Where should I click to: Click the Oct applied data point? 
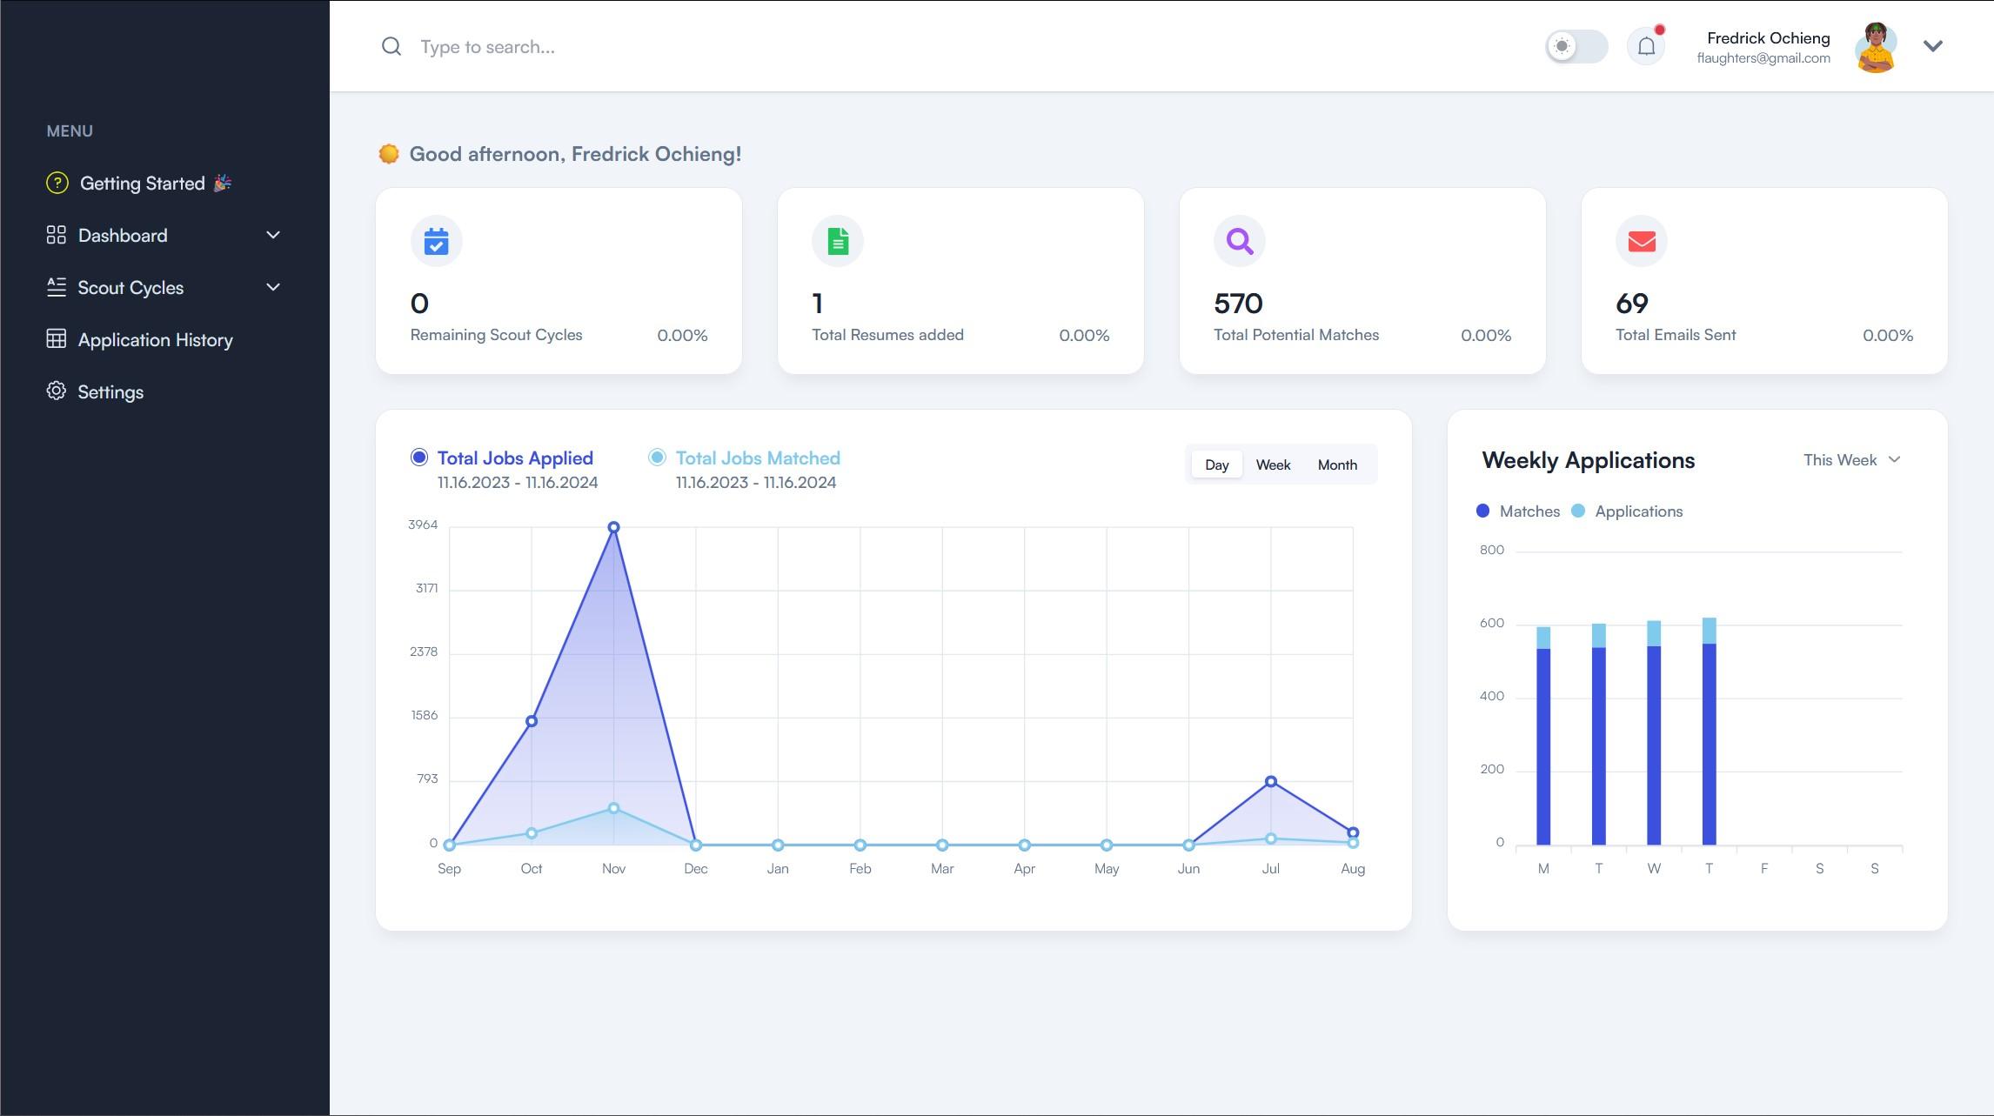(x=532, y=721)
